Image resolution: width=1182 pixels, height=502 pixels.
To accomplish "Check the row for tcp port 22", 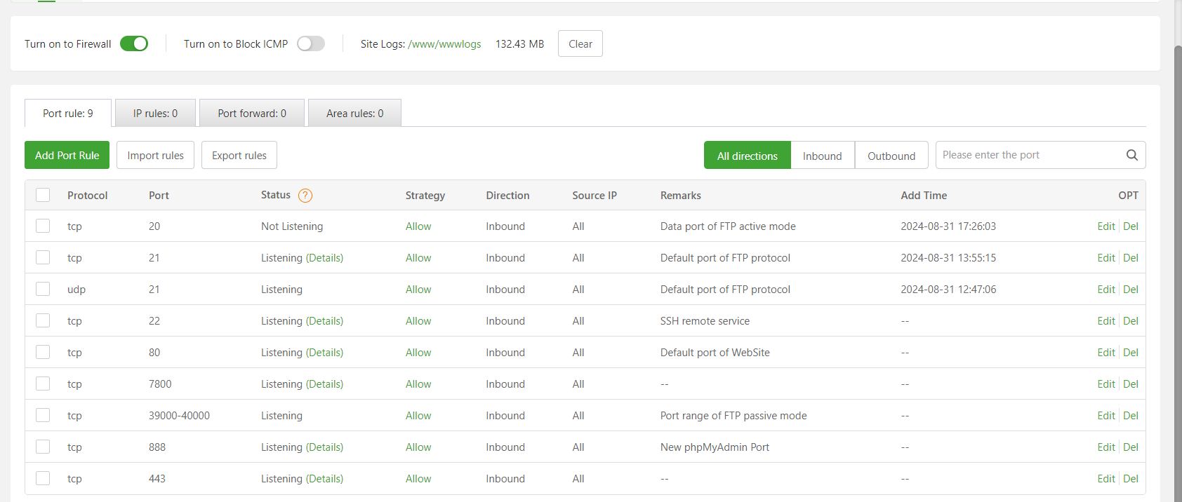I will coord(43,320).
